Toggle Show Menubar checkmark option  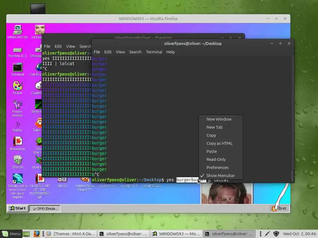pyautogui.click(x=220, y=175)
